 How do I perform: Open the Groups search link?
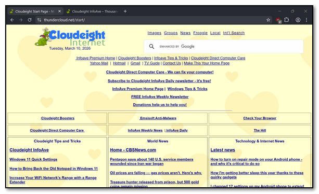[171, 33]
